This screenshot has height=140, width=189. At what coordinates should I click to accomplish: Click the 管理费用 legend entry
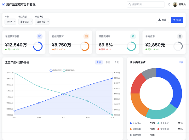(x=170, y=129)
